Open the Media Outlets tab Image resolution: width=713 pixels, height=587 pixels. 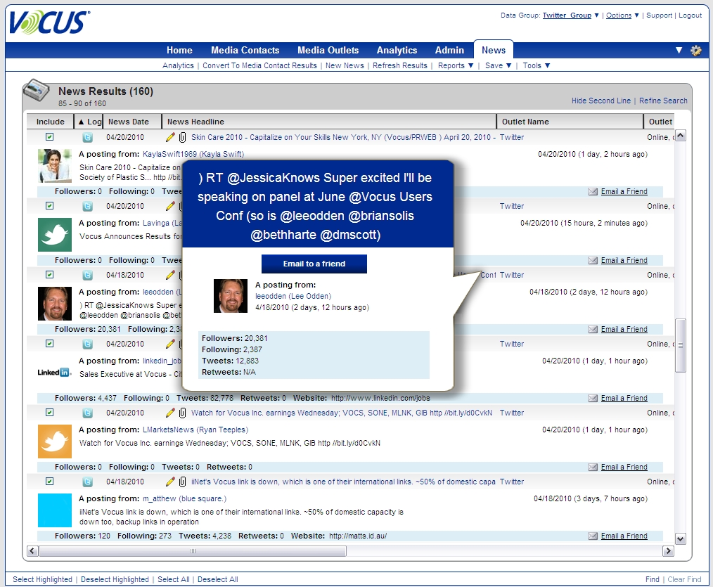(x=328, y=50)
